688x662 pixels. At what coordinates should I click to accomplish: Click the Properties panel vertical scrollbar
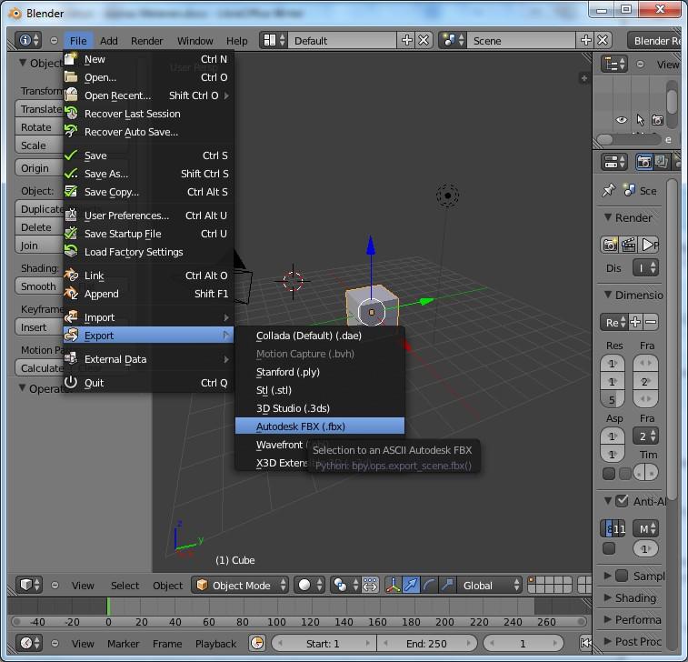point(673,338)
